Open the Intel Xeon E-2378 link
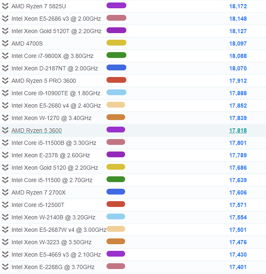 click(x=51, y=155)
